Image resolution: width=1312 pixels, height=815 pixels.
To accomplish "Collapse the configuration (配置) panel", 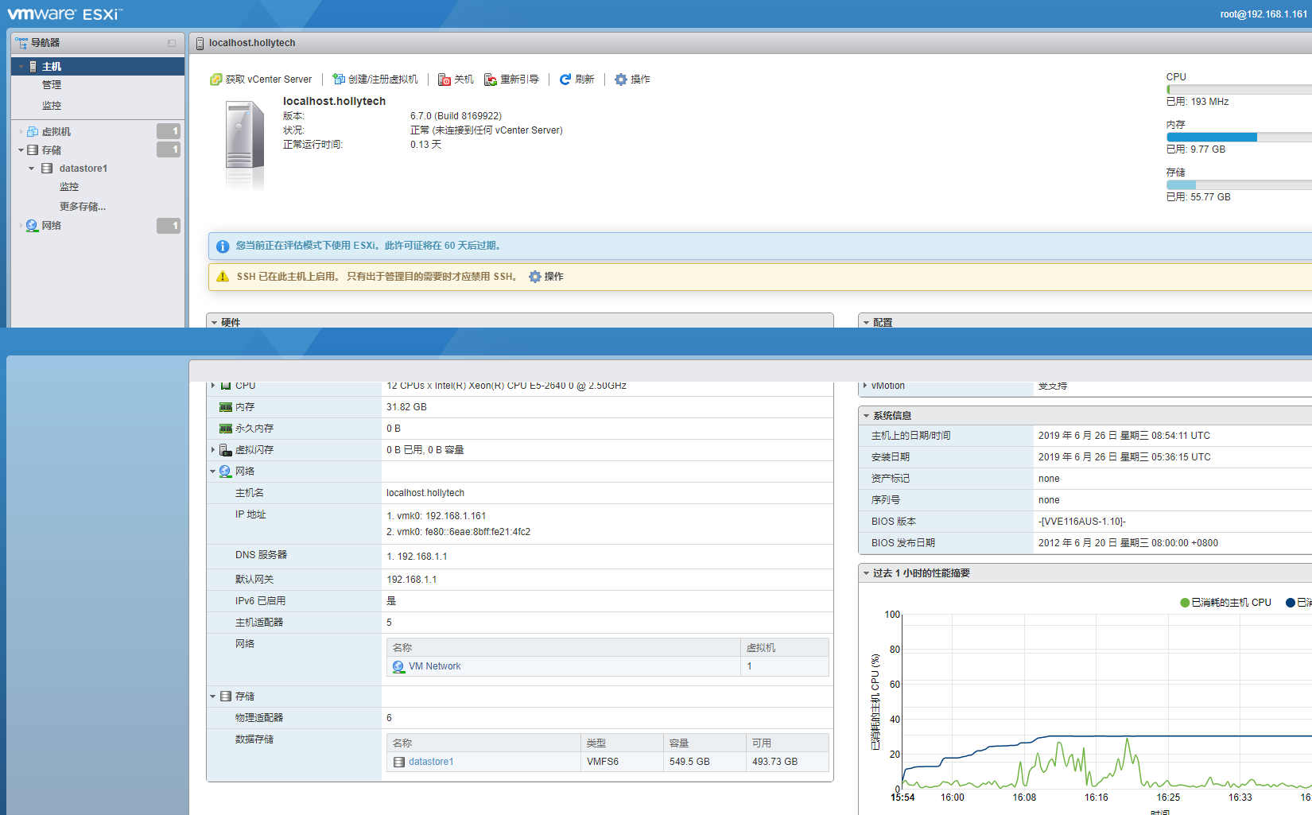I will click(x=866, y=323).
